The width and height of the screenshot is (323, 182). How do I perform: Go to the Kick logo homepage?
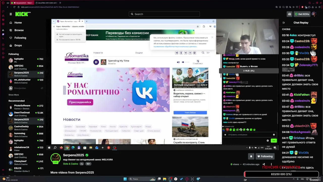pyautogui.click(x=23, y=14)
